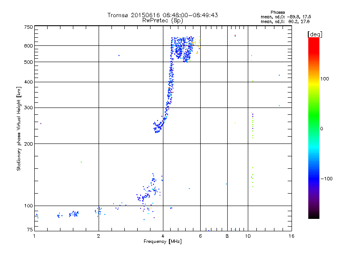Click the '[deg]' colorbar unit label
343x257 pixels.
[x=315, y=34]
